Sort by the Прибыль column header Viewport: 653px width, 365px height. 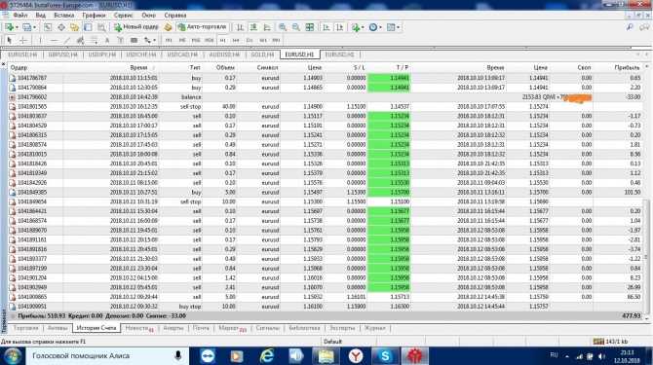(x=627, y=67)
